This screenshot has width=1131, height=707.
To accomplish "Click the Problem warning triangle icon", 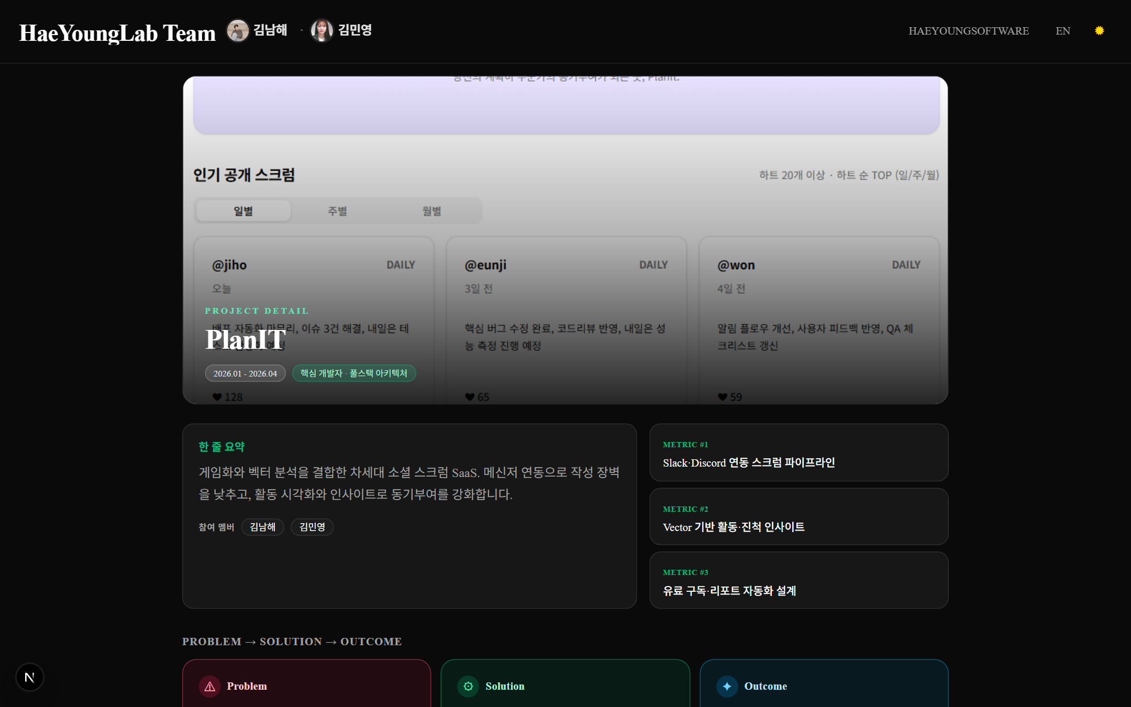I will point(210,686).
